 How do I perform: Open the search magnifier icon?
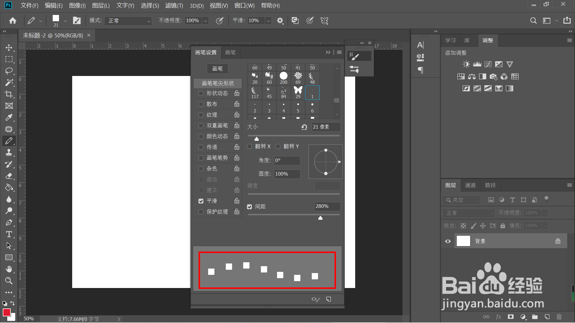point(533,20)
